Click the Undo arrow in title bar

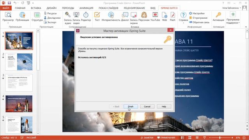pos(15,3)
